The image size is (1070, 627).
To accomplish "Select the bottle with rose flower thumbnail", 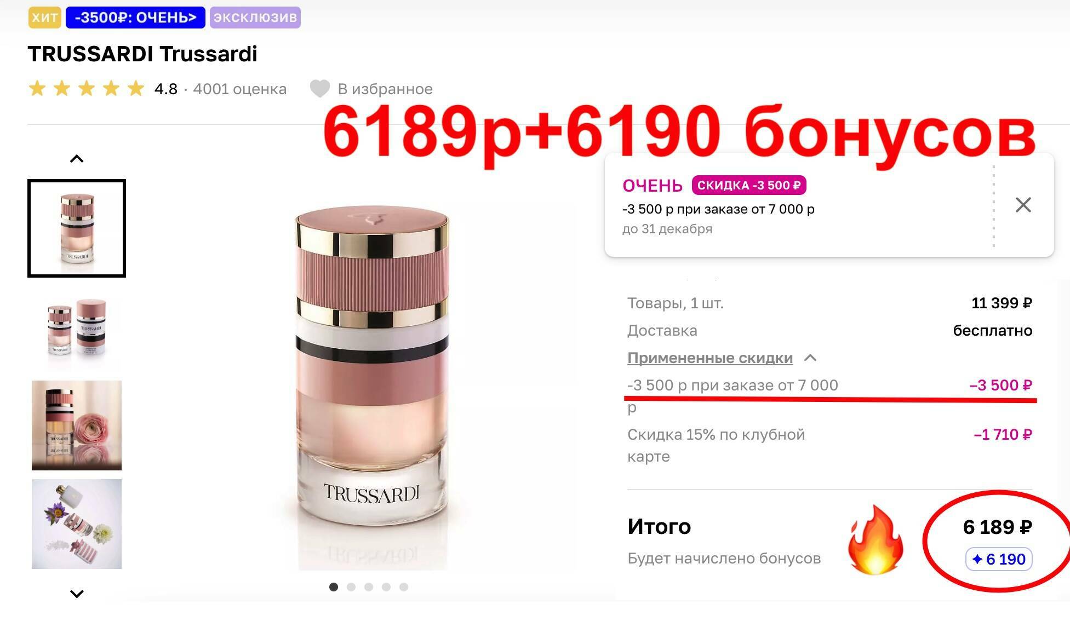I will pos(77,425).
